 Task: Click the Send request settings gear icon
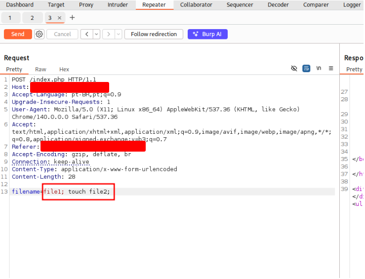(39, 34)
